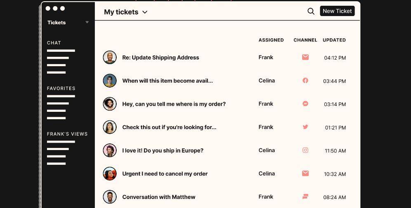Open the Tickets sidebar dropdown arrow

click(x=87, y=23)
